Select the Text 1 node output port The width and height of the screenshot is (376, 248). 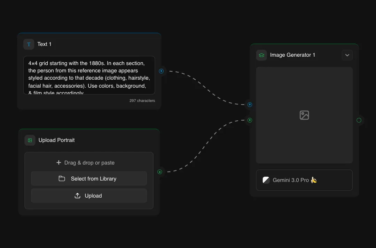click(161, 71)
